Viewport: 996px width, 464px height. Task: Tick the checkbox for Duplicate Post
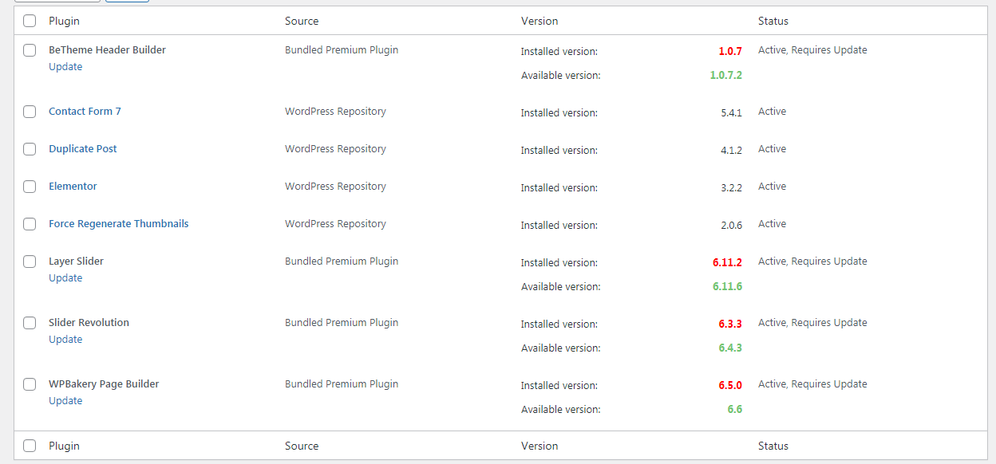[30, 149]
